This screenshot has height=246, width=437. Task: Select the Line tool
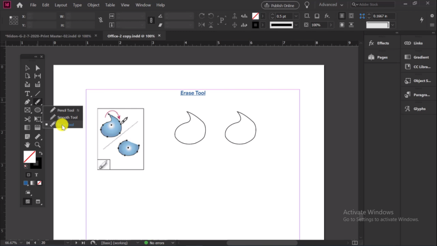coord(38,94)
